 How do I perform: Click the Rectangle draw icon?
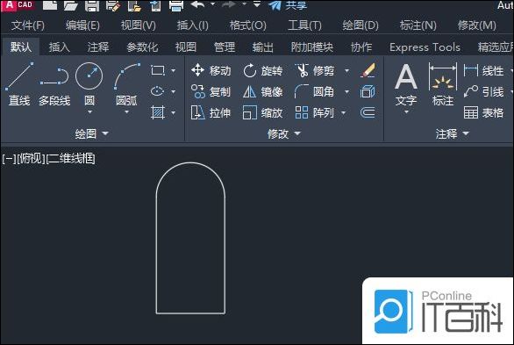click(x=158, y=70)
